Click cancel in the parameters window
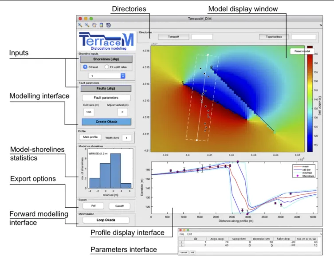The image size is (334, 256). 184,252
